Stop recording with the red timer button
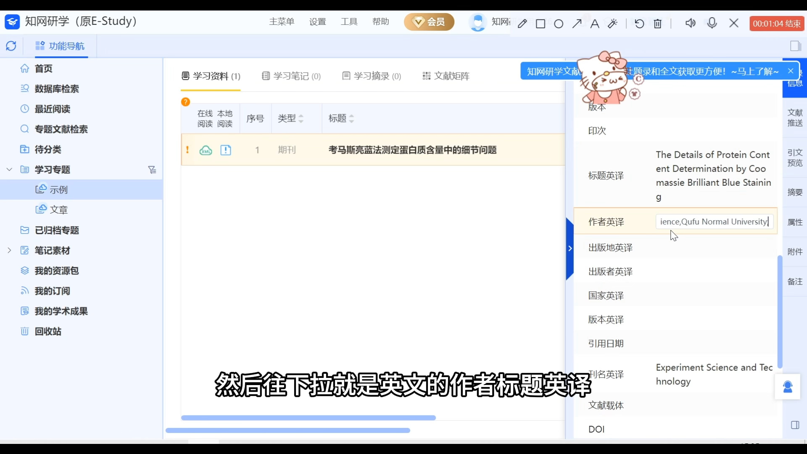This screenshot has height=454, width=807. [x=777, y=24]
